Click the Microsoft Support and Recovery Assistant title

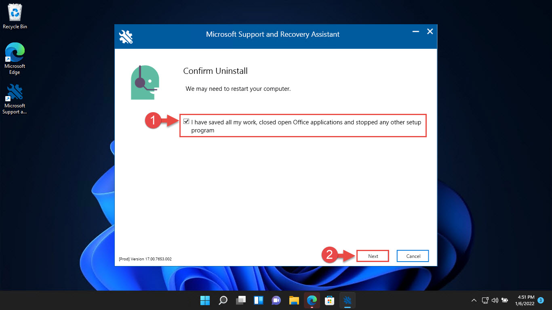[273, 34]
